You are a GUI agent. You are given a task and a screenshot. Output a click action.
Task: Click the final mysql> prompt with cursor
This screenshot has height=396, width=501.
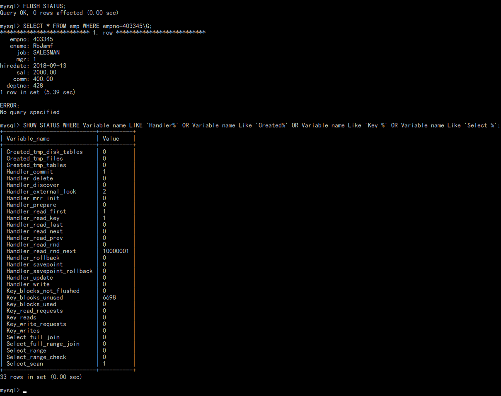coord(13,390)
